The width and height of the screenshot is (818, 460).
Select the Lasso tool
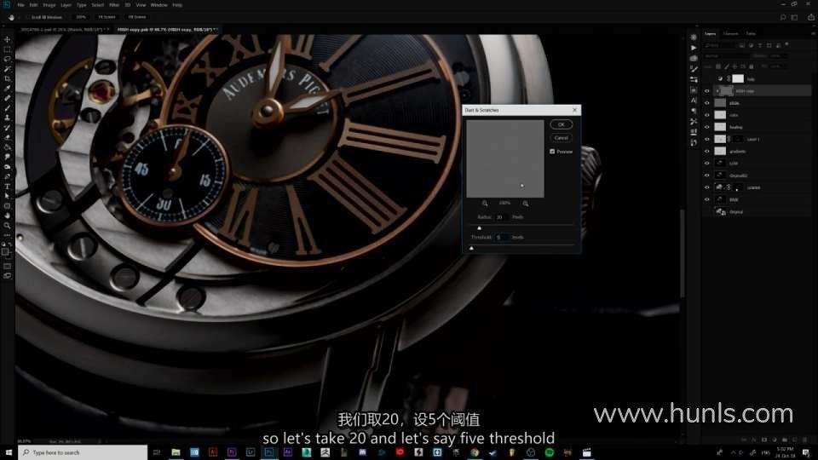coord(8,59)
